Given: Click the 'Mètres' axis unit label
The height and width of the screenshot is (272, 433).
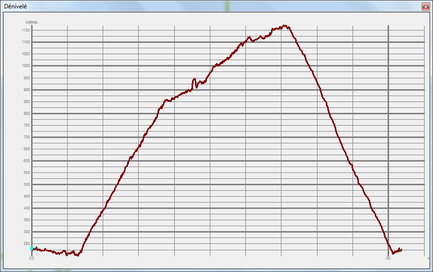Looking at the screenshot, I should click(x=32, y=22).
